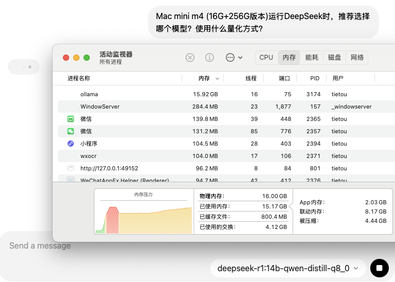The height and width of the screenshot is (282, 395).
Task: Sort by the 用户 column header
Action: click(338, 78)
